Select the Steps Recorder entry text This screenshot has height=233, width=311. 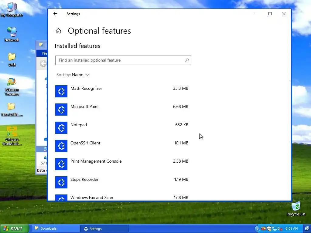84,180
